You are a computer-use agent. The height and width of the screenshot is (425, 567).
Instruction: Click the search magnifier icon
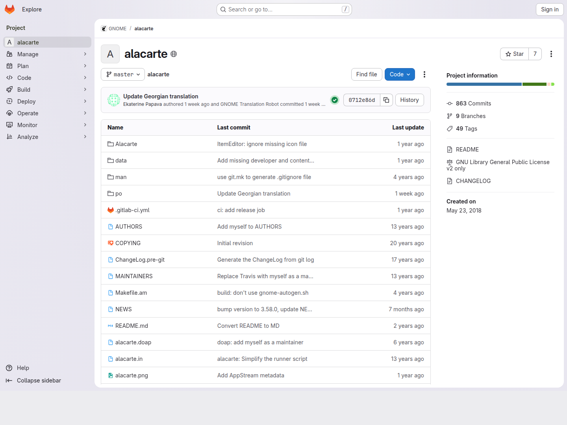[x=223, y=9]
